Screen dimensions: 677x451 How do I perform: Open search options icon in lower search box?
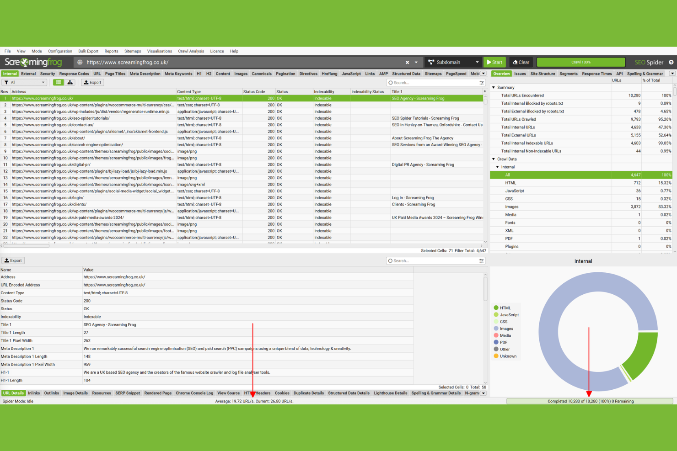482,261
